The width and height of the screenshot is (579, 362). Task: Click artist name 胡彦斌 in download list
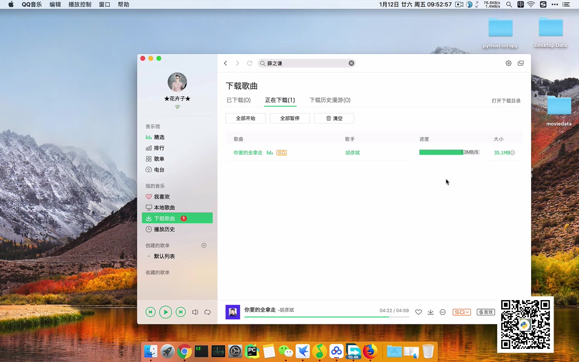[352, 152]
